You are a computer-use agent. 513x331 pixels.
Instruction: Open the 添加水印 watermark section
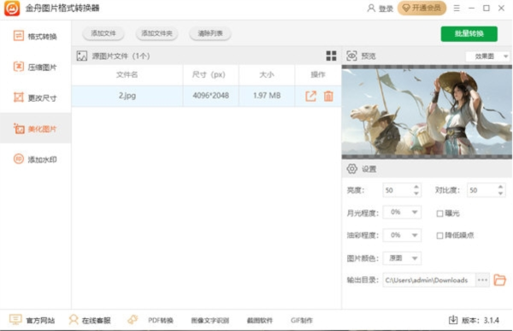pos(35,159)
